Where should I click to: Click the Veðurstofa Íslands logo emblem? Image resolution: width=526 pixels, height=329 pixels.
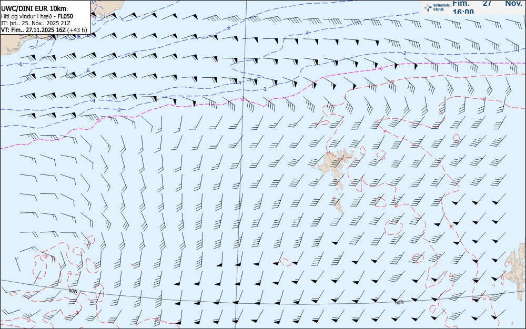(428, 7)
